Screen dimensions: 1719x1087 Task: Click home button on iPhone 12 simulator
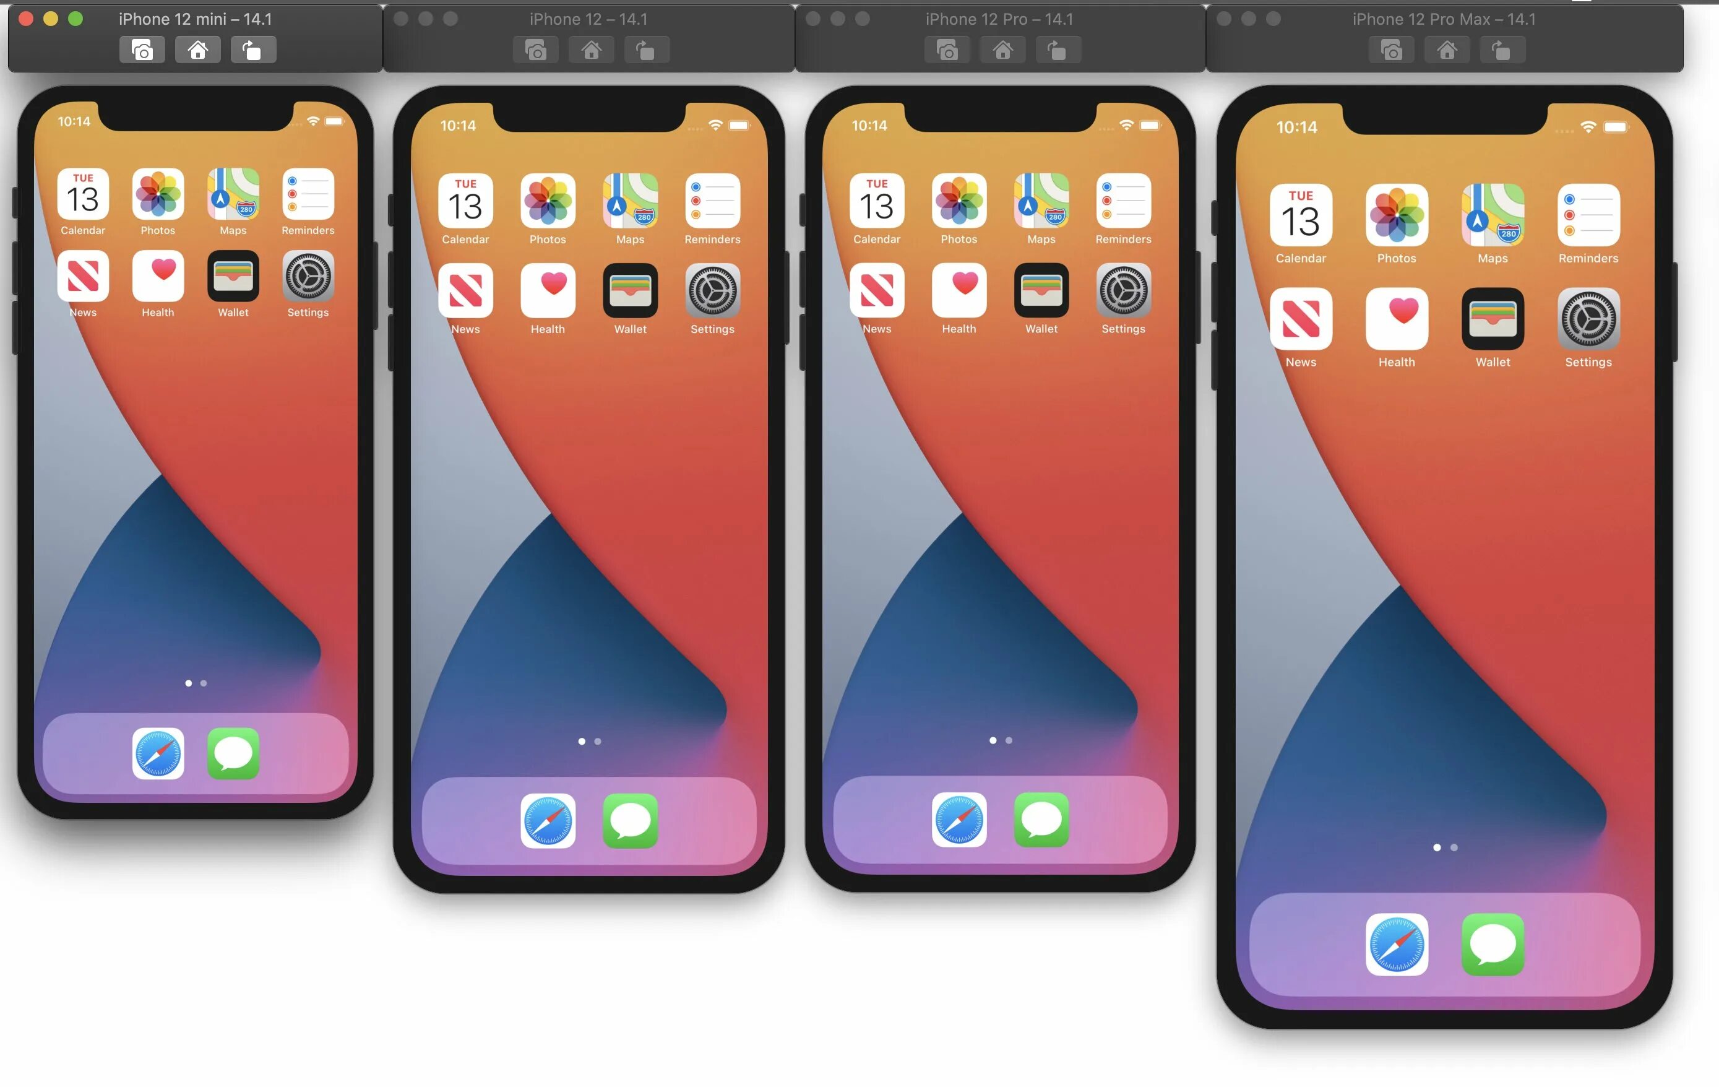591,49
